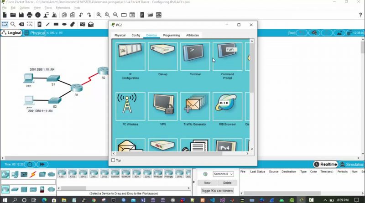Open the Scenario 0 dropdown
The width and height of the screenshot is (365, 203).
[x=223, y=174]
